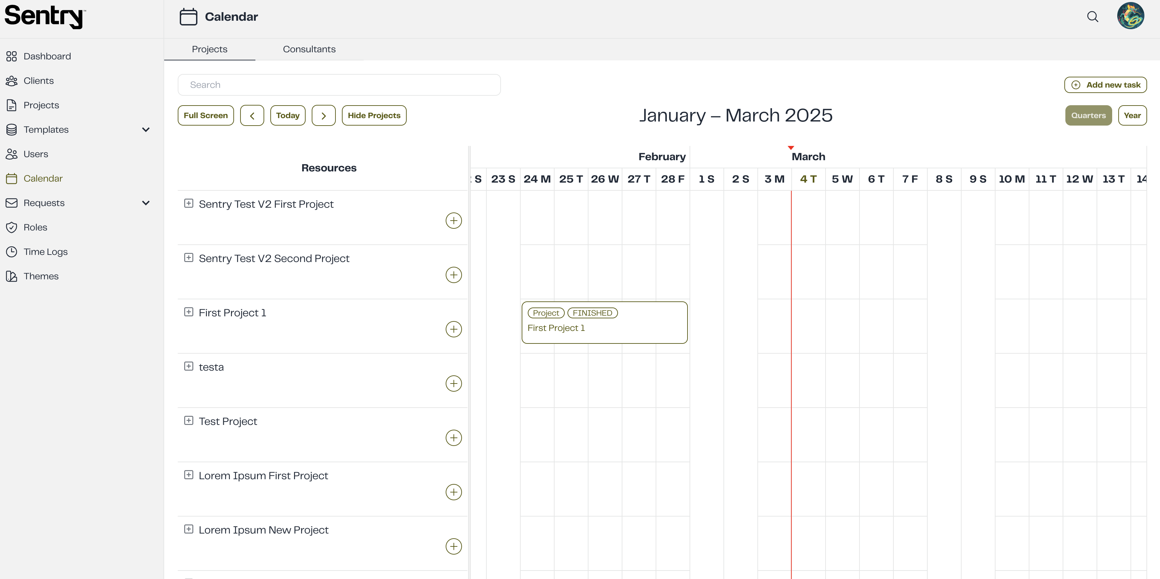This screenshot has height=579, width=1160.
Task: Switch to the Projects tab
Action: [209, 49]
